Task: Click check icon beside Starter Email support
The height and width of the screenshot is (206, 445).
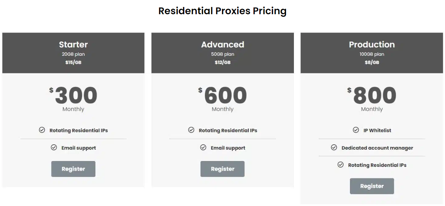Action: [54, 147]
